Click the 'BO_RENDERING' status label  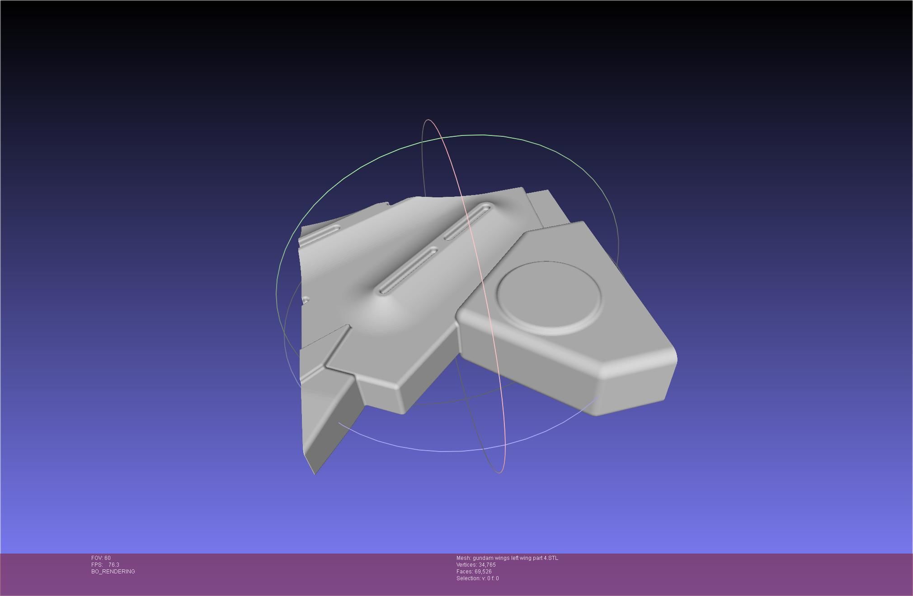tap(113, 572)
